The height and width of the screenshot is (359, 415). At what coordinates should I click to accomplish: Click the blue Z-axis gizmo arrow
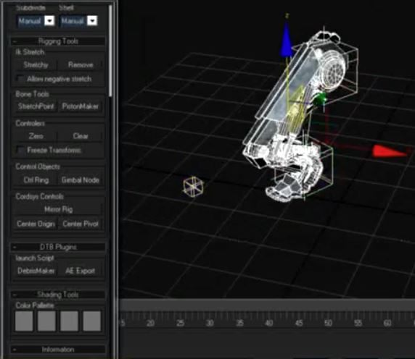click(287, 40)
